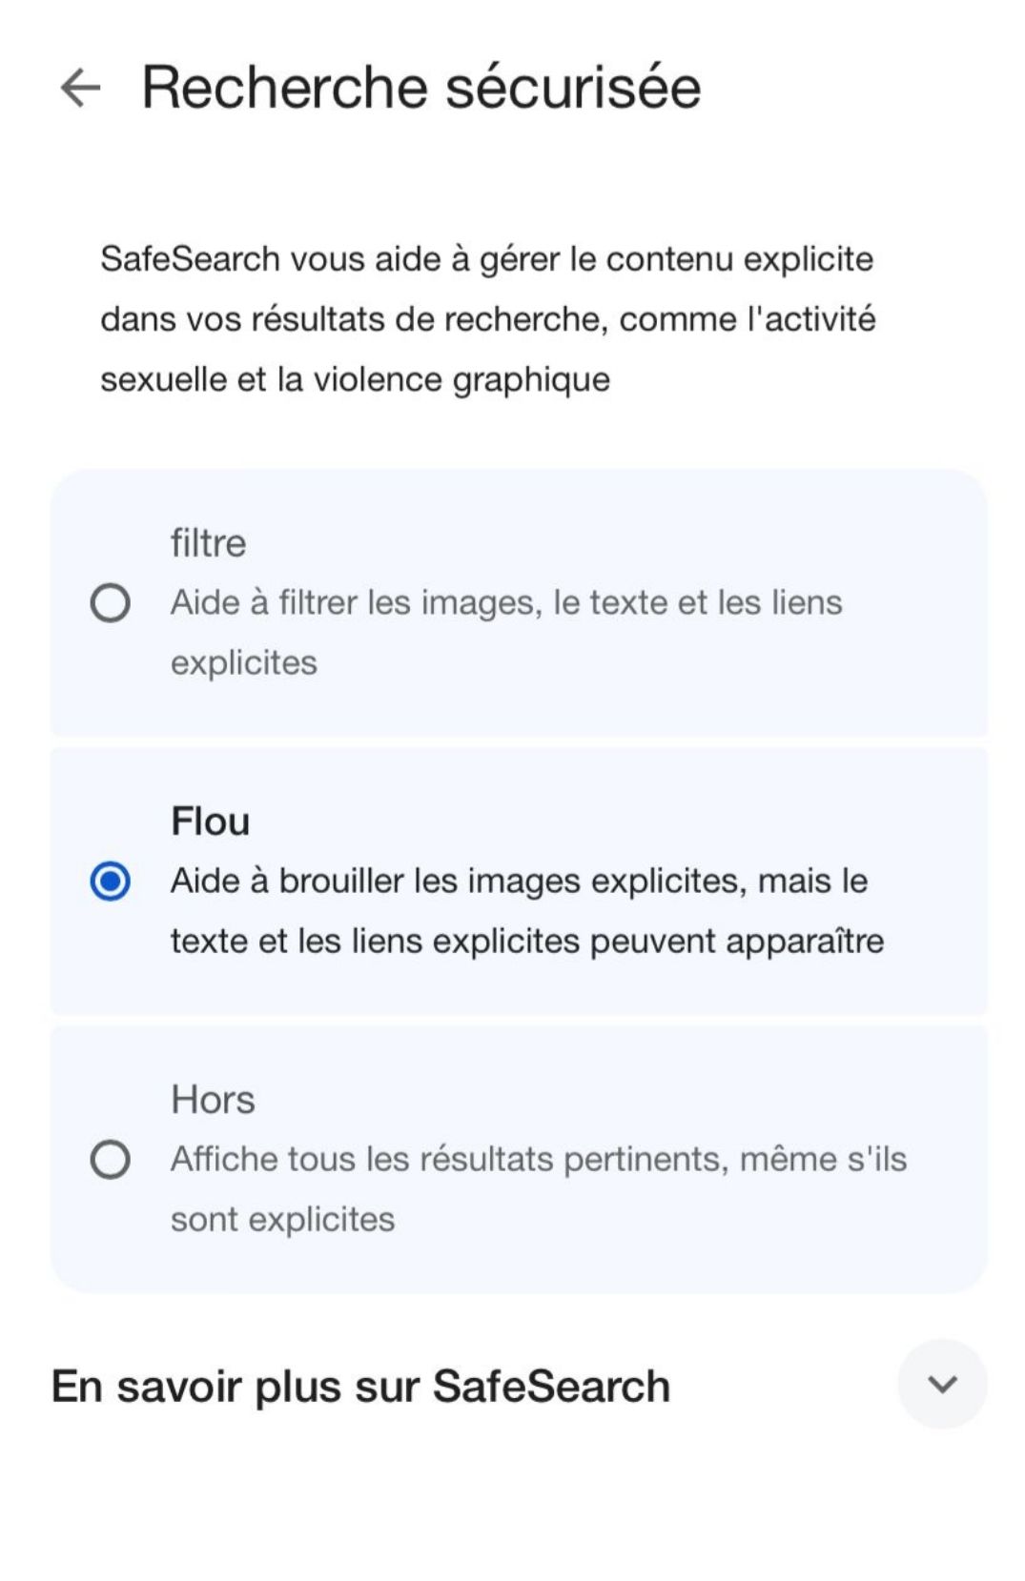
Task: Select the 'Flou' option card
Action: (515, 882)
